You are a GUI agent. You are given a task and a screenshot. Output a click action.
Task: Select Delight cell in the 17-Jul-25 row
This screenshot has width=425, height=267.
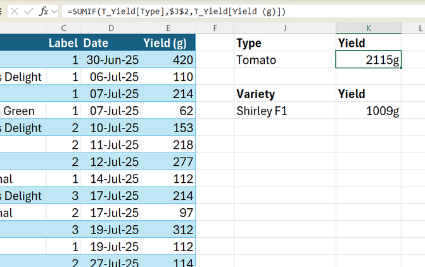click(x=23, y=196)
